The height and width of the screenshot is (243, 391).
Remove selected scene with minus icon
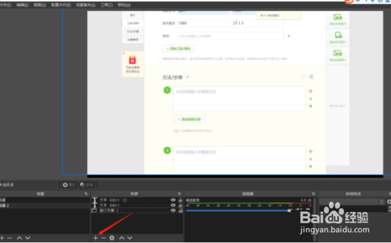tap(10, 238)
